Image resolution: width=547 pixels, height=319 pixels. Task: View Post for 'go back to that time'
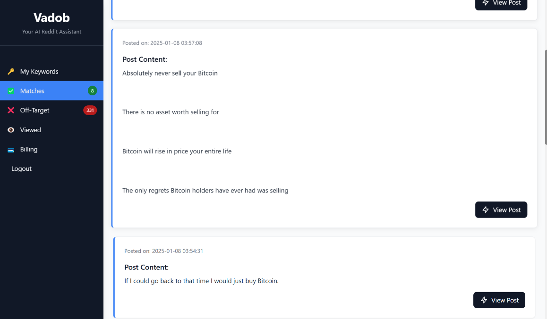click(499, 300)
